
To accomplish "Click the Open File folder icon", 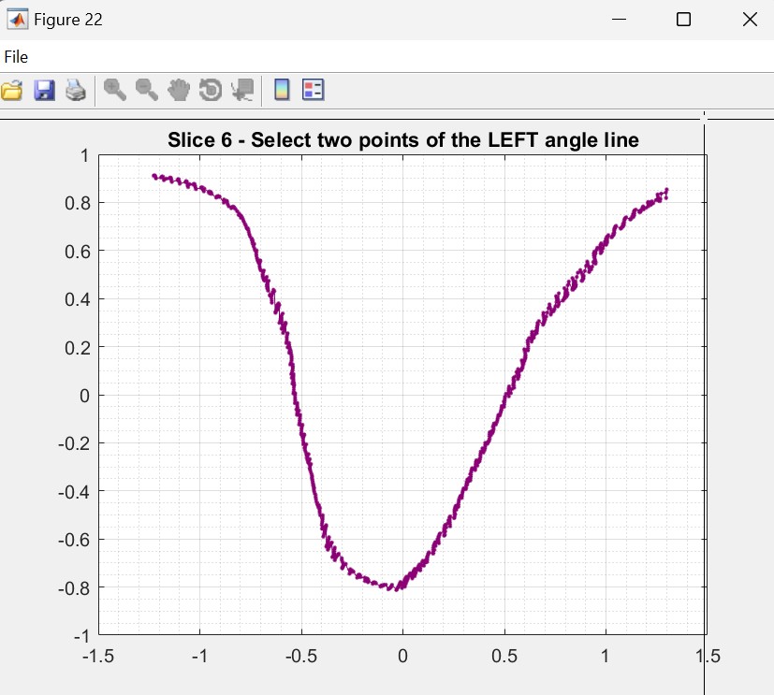I will coord(11,90).
